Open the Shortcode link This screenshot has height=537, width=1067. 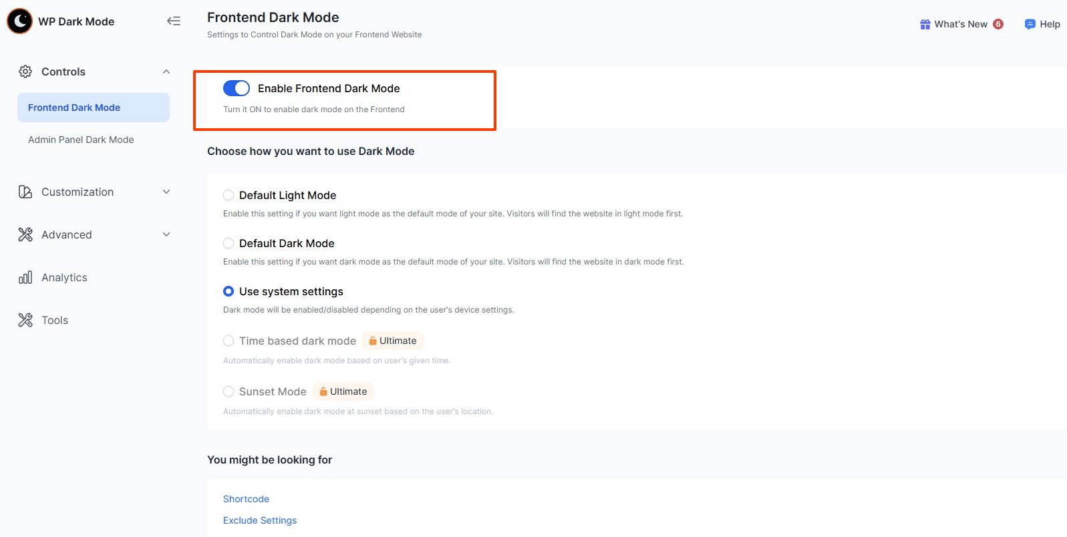246,499
